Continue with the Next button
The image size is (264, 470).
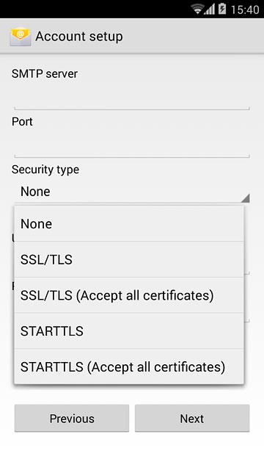[x=192, y=418]
